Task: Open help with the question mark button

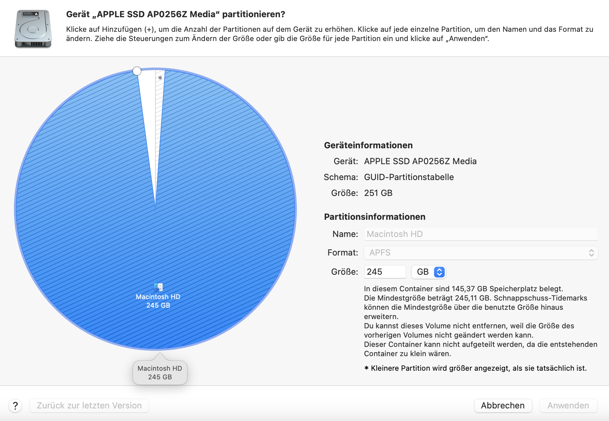Action: coord(15,405)
